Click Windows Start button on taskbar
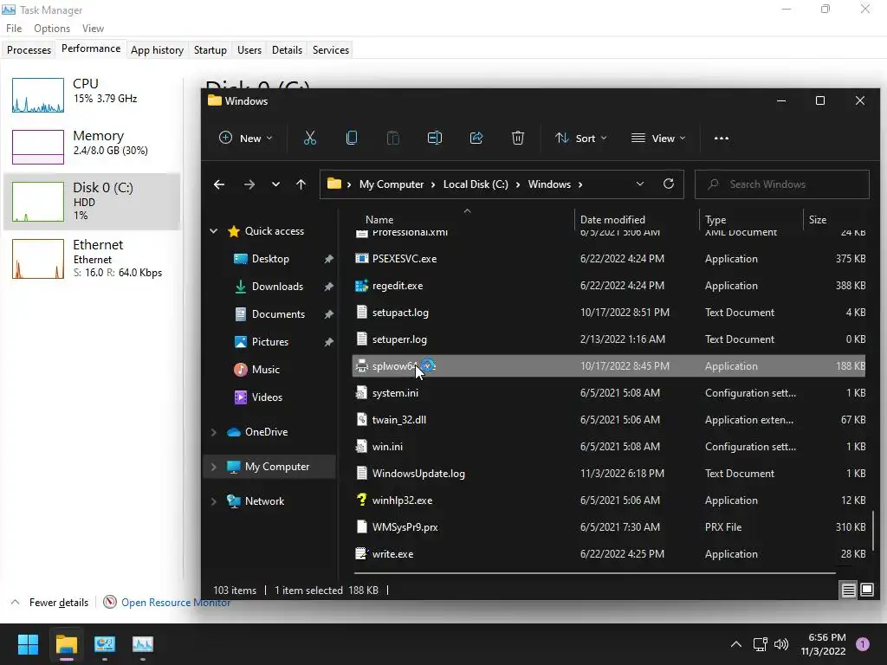Viewport: 887px width, 665px height. click(x=28, y=644)
